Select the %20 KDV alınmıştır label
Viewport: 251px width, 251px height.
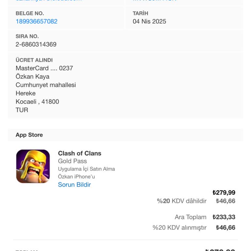point(179,227)
